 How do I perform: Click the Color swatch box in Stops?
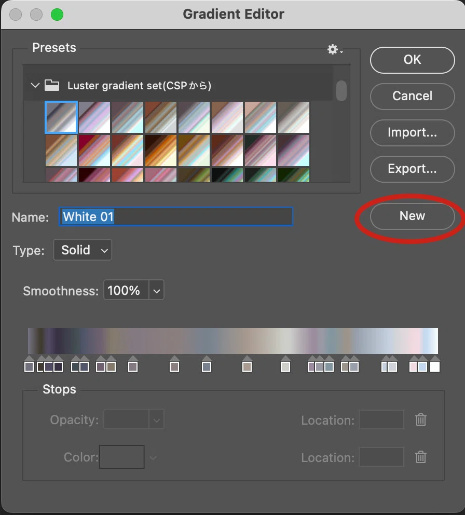pyautogui.click(x=122, y=457)
